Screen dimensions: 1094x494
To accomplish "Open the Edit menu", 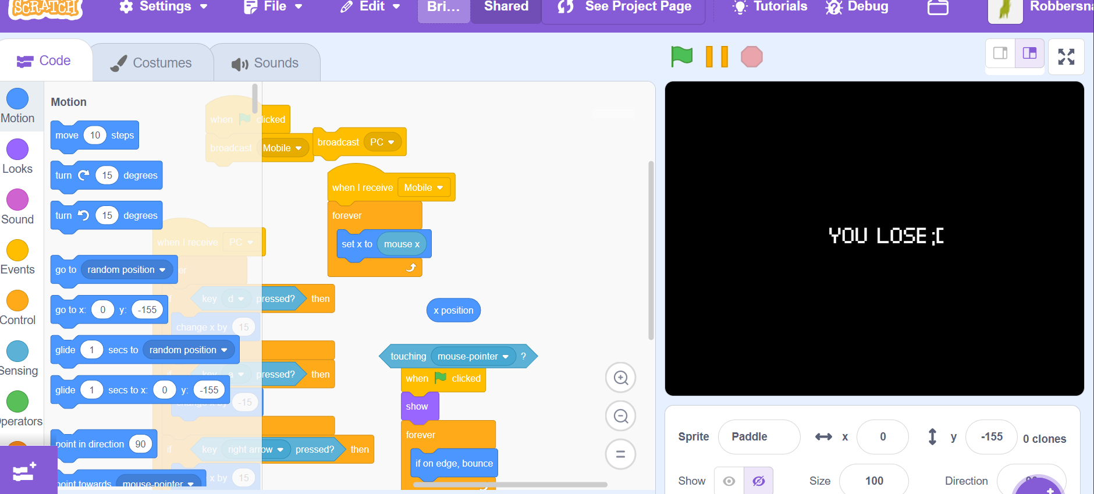I will coord(370,7).
